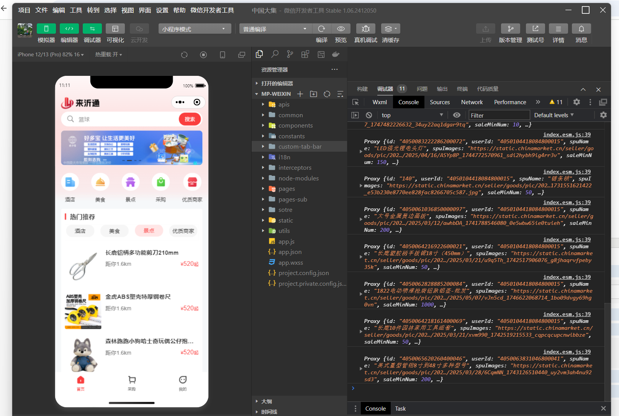Toggle the 模拟器 simulator panel button
The image size is (619, 416).
tap(46, 29)
